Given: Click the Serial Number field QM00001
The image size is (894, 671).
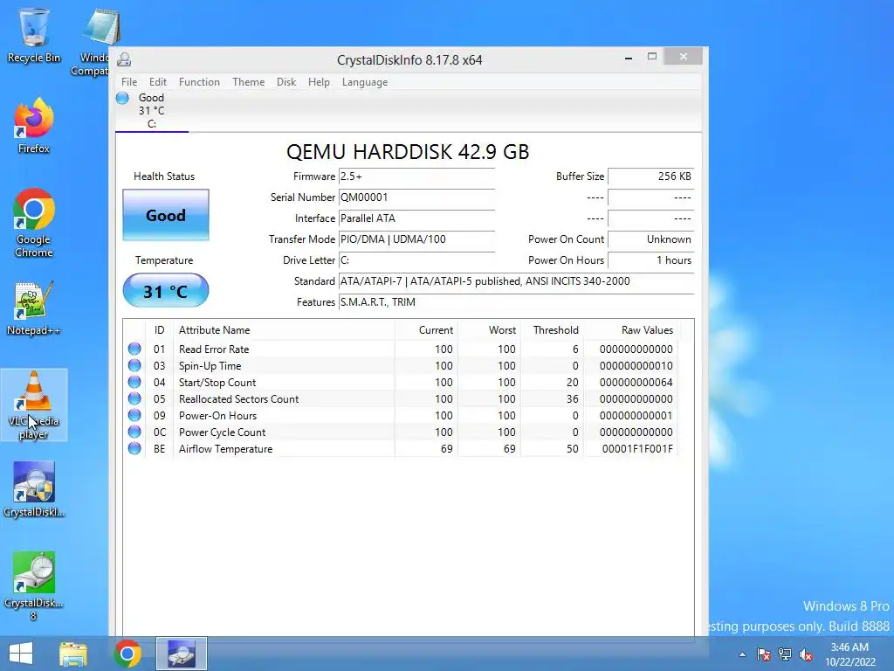Looking at the screenshot, I should click(x=416, y=197).
